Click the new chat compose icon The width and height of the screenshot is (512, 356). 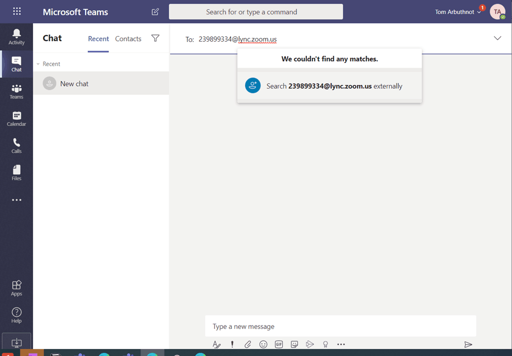155,12
